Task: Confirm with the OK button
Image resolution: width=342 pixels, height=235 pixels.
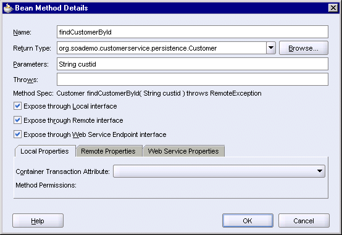Action: pyautogui.click(x=248, y=221)
